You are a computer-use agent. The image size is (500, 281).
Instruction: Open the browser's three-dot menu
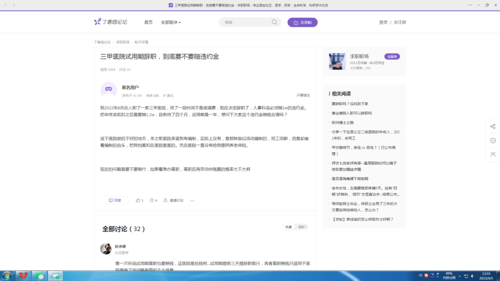point(470,5)
